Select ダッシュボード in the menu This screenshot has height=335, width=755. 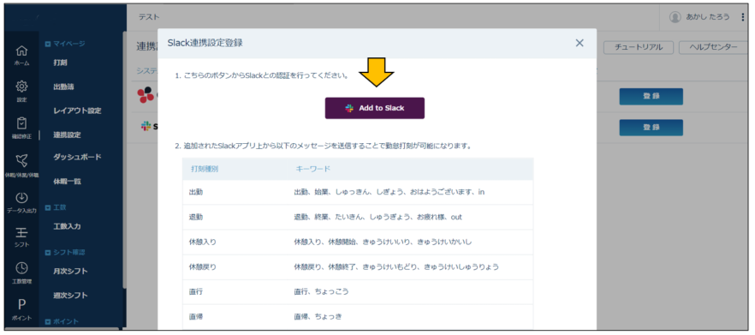coord(77,157)
